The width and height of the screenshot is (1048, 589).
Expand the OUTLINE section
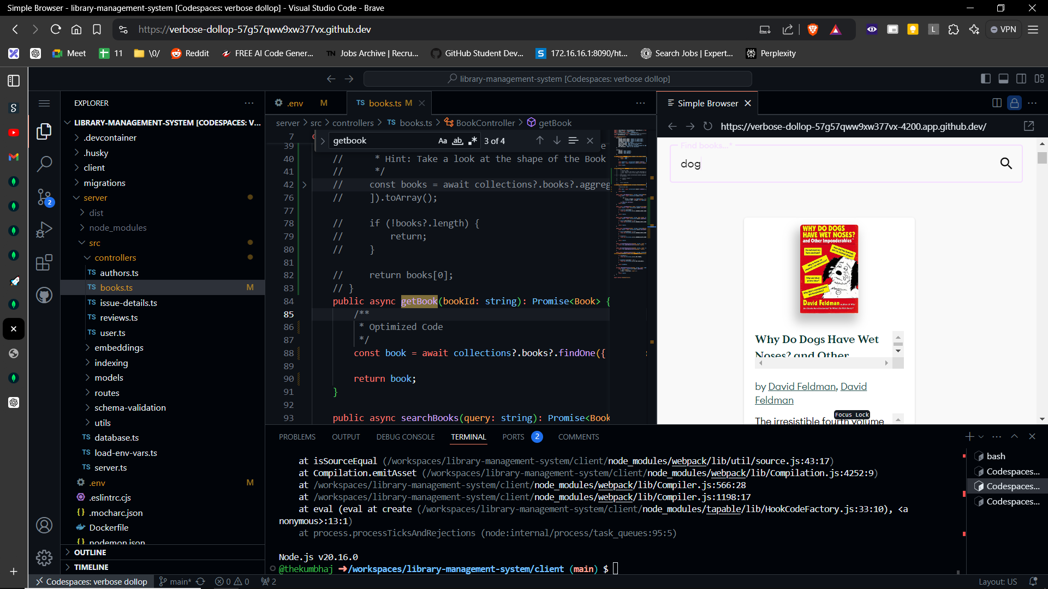tap(90, 552)
